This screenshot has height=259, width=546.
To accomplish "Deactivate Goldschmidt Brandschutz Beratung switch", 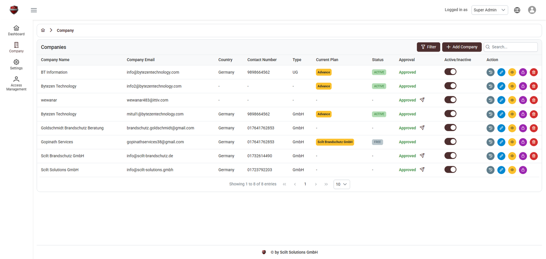I will click(450, 128).
